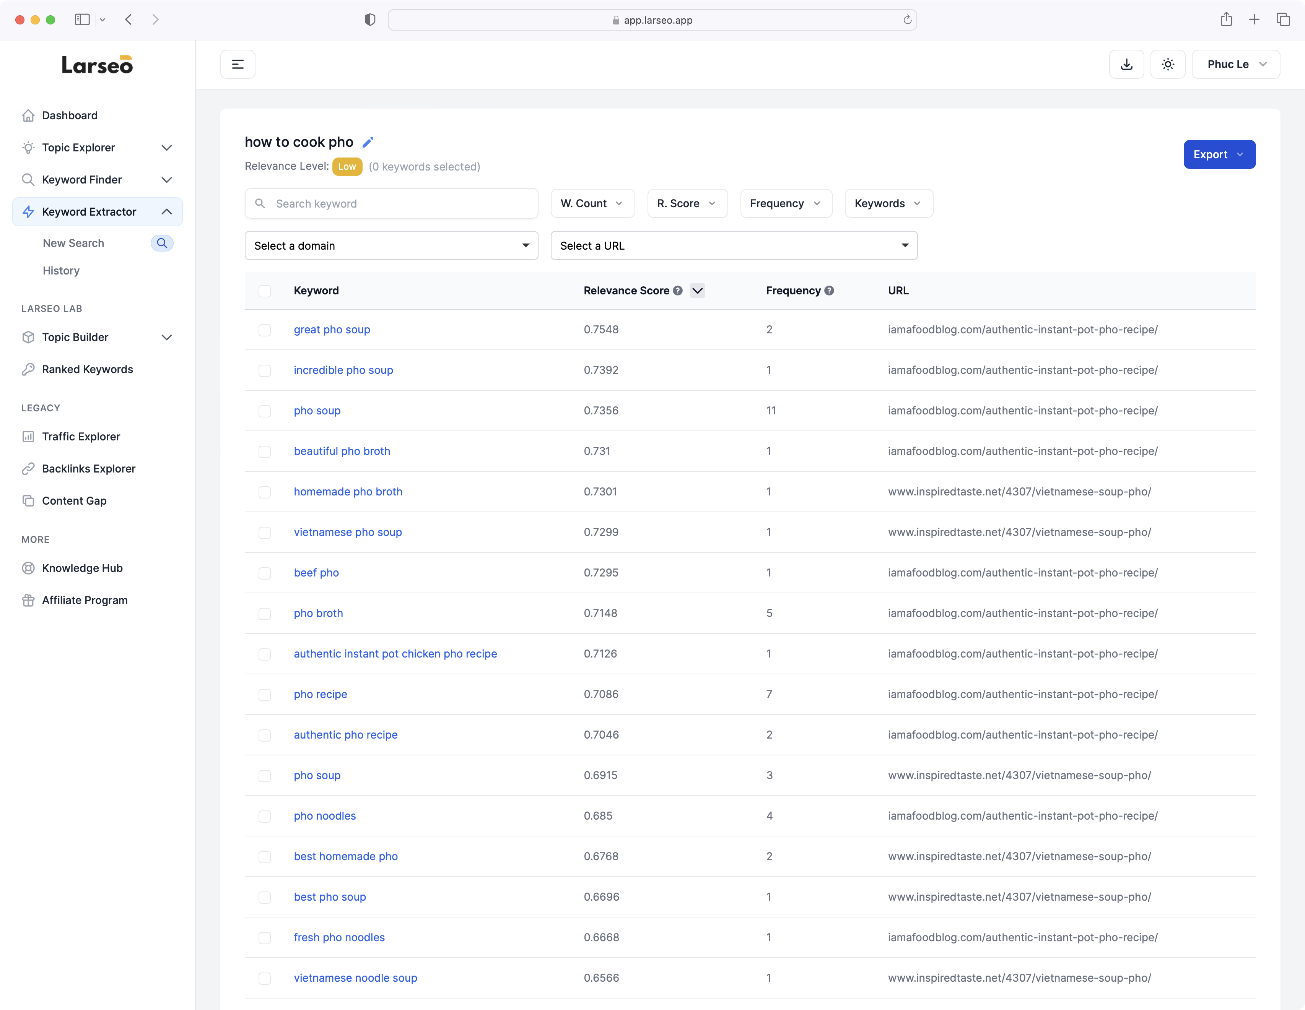Click the Safari address bar
Image resolution: width=1305 pixels, height=1010 pixels.
(652, 20)
